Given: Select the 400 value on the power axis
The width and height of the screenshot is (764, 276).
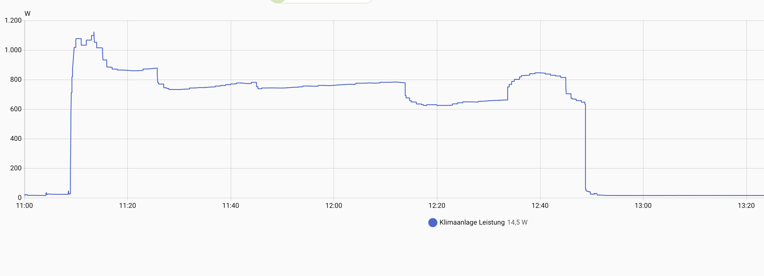Looking at the screenshot, I should [x=16, y=139].
